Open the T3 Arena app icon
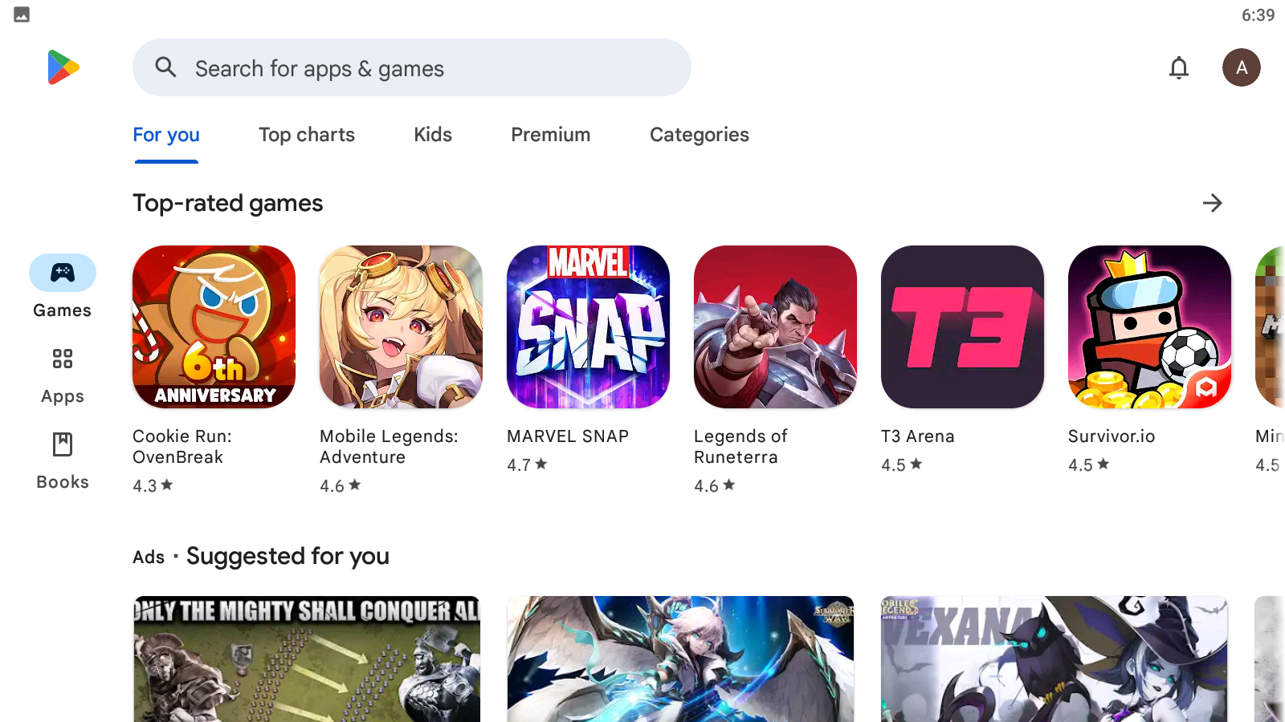The height and width of the screenshot is (722, 1285). (962, 327)
